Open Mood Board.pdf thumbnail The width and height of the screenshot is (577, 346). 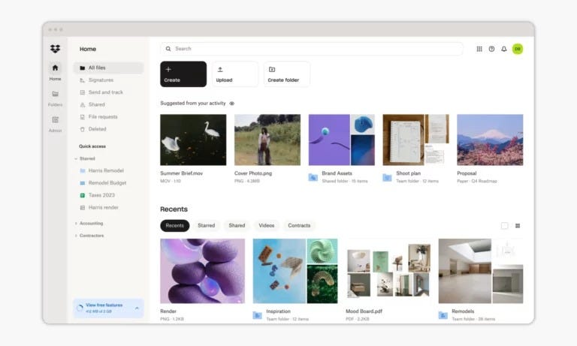click(388, 271)
